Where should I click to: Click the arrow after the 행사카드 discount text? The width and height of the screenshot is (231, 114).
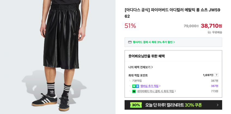[174, 42]
